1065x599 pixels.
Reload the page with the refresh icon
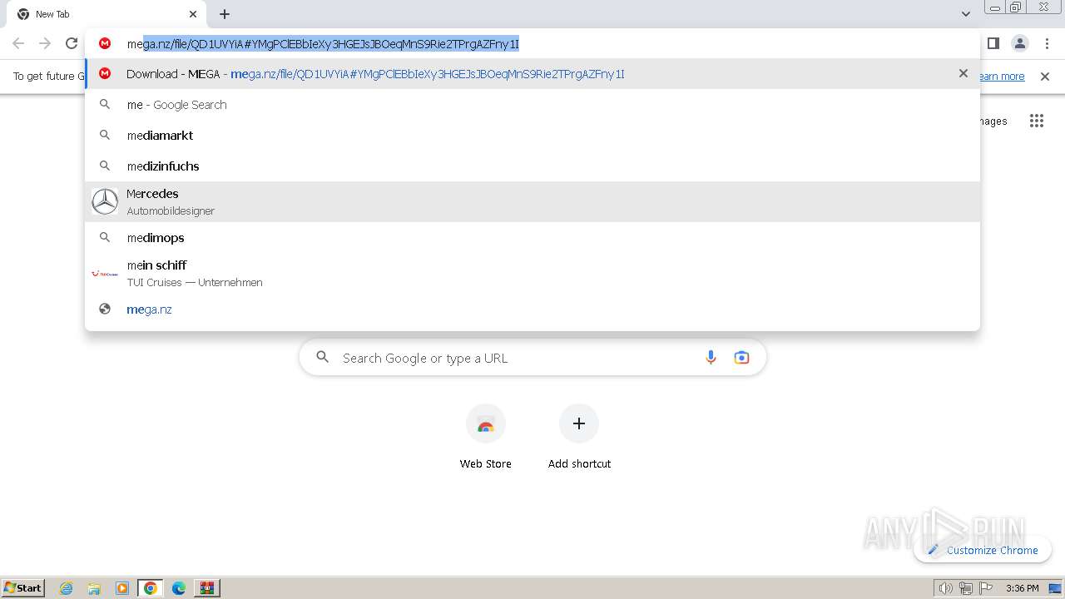(72, 43)
